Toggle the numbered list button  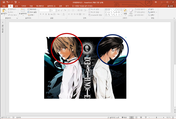coord(74,10)
